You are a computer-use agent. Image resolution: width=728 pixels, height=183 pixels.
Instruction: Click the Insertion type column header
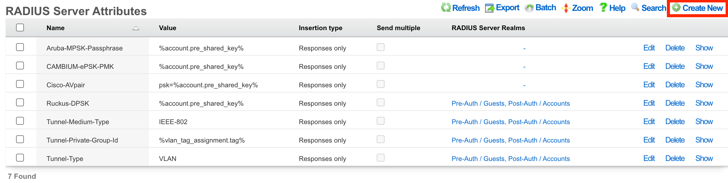(320, 28)
